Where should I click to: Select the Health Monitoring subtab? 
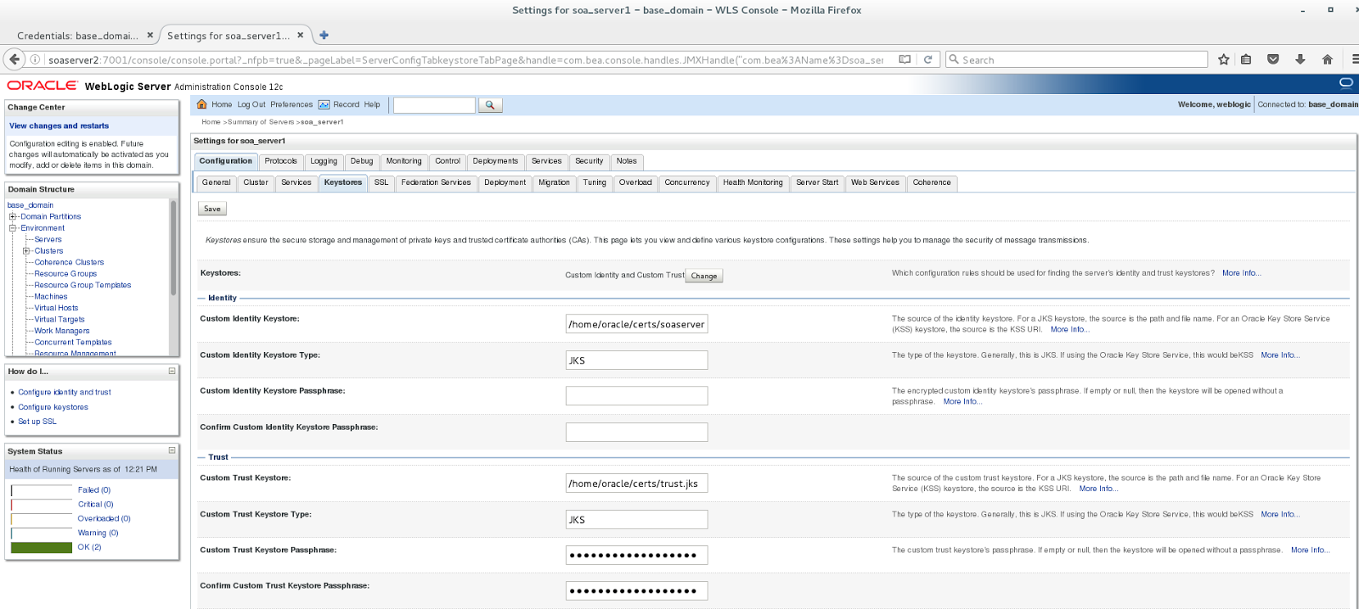point(753,182)
